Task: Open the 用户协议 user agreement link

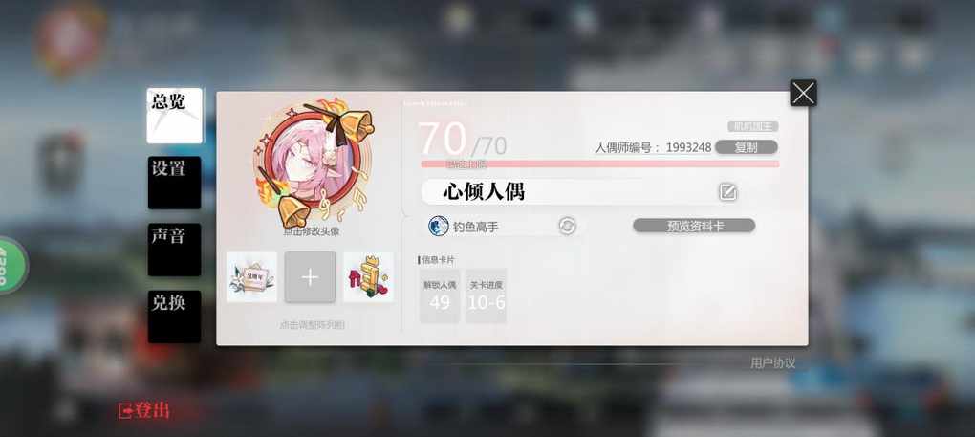Action: (772, 363)
